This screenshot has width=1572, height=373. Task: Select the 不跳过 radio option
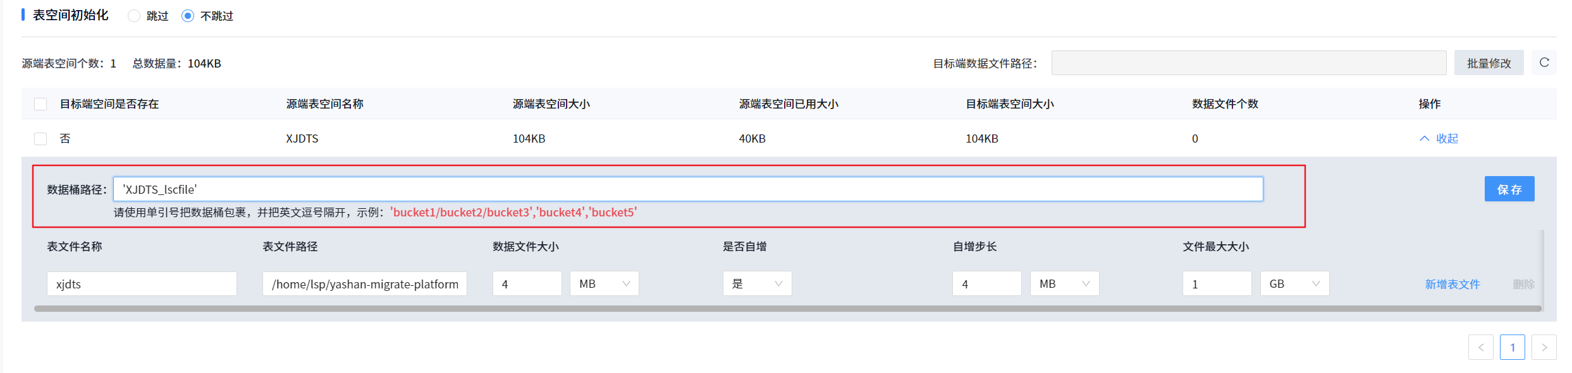[188, 16]
